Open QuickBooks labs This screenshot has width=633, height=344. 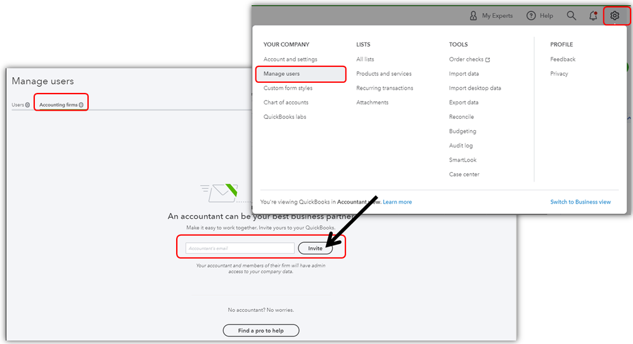(285, 117)
